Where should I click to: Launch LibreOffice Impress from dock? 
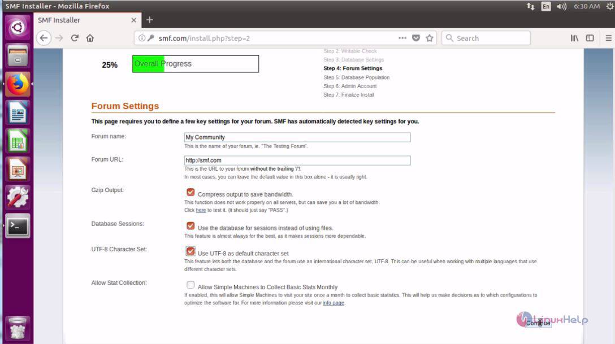pos(18,169)
